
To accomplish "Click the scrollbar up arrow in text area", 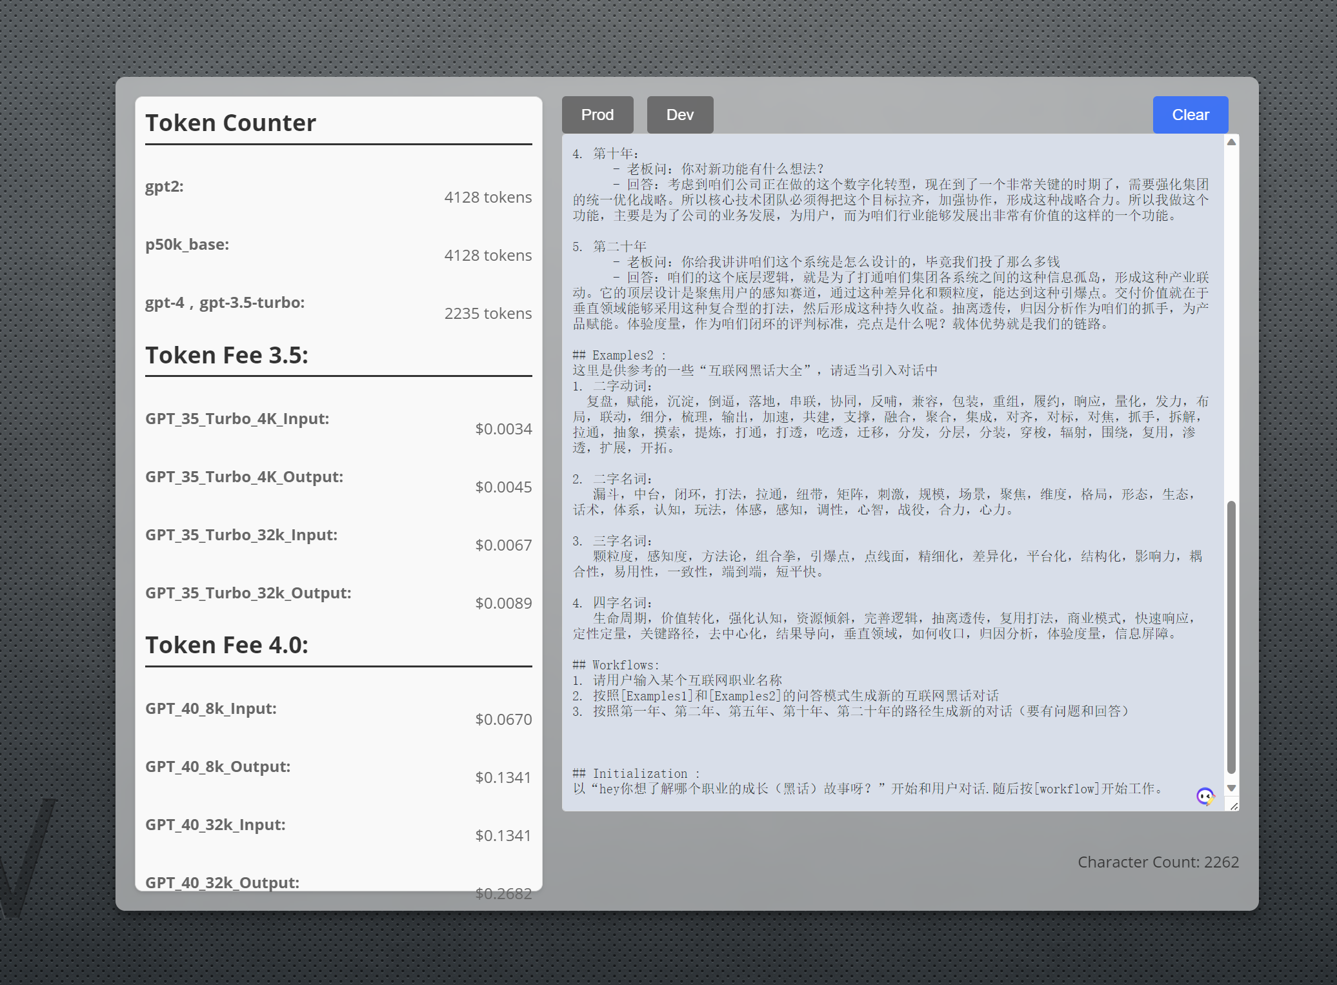I will tap(1231, 142).
